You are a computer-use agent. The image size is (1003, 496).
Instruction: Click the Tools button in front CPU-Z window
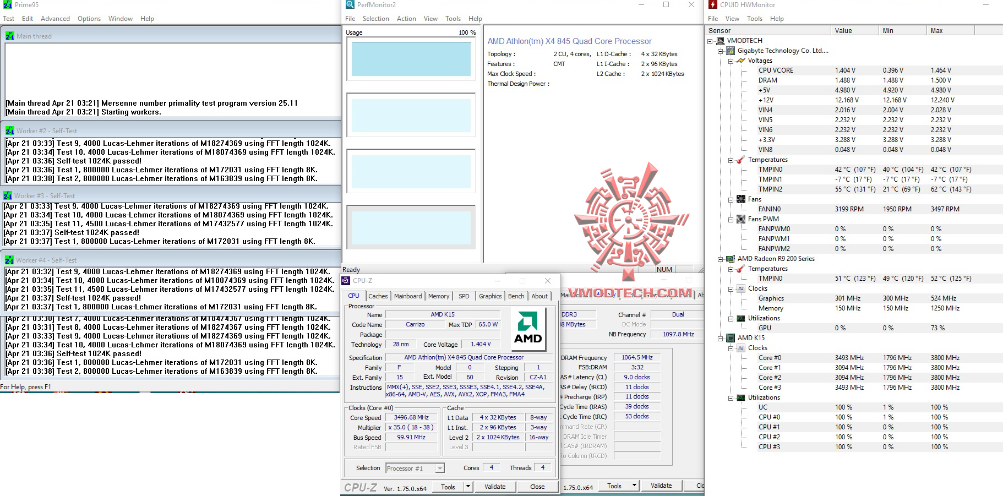point(448,487)
